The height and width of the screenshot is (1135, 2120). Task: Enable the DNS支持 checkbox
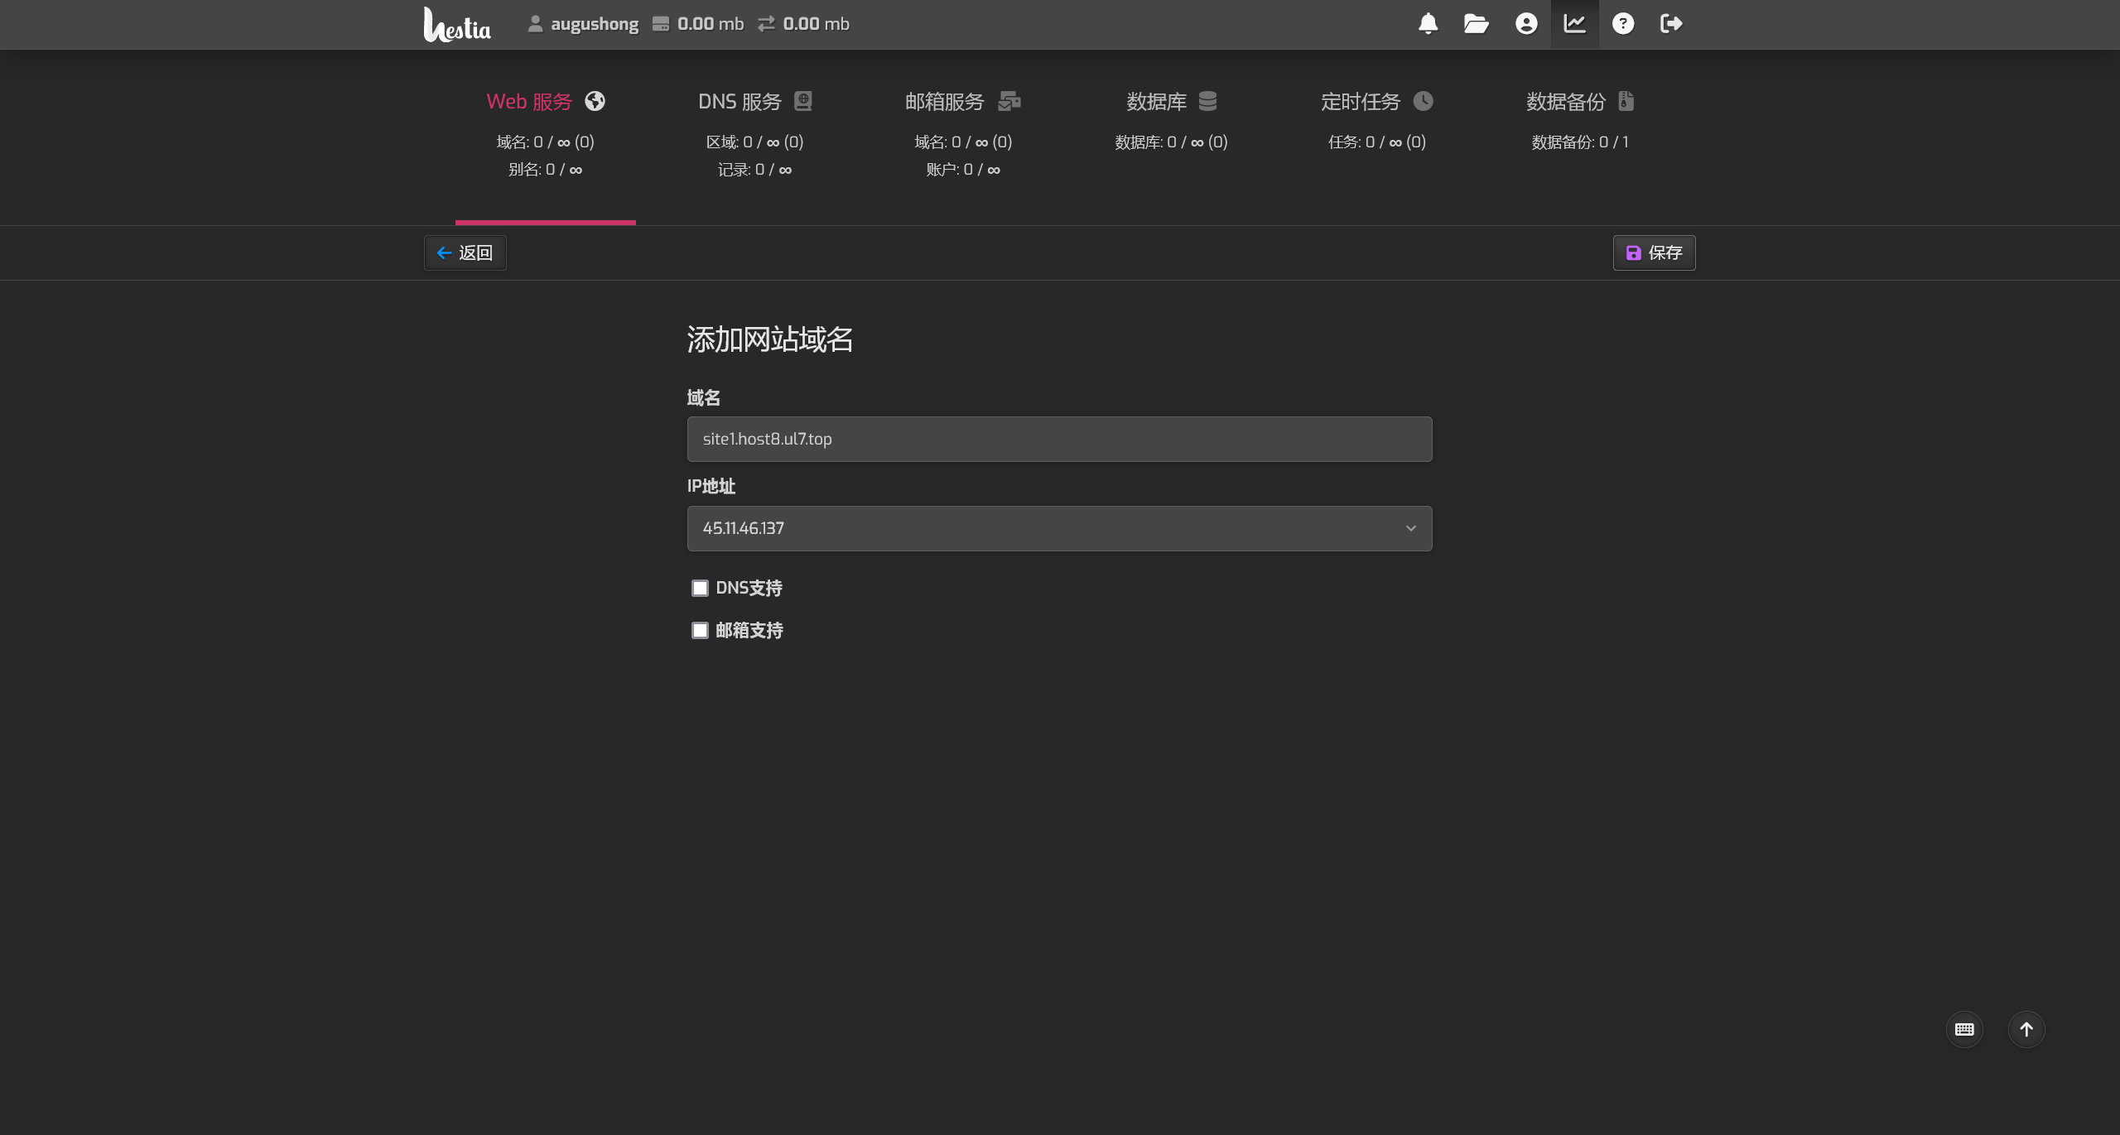(700, 588)
